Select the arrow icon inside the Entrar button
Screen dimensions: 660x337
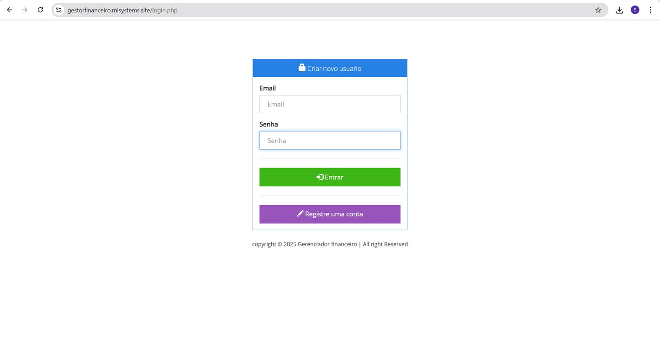[320, 177]
